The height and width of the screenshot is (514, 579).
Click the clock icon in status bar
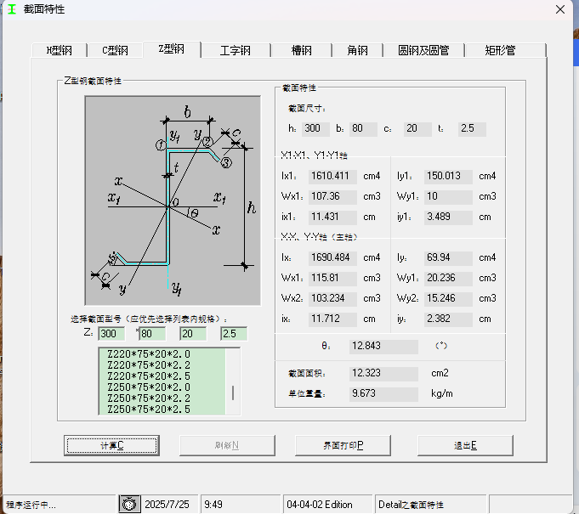129,504
